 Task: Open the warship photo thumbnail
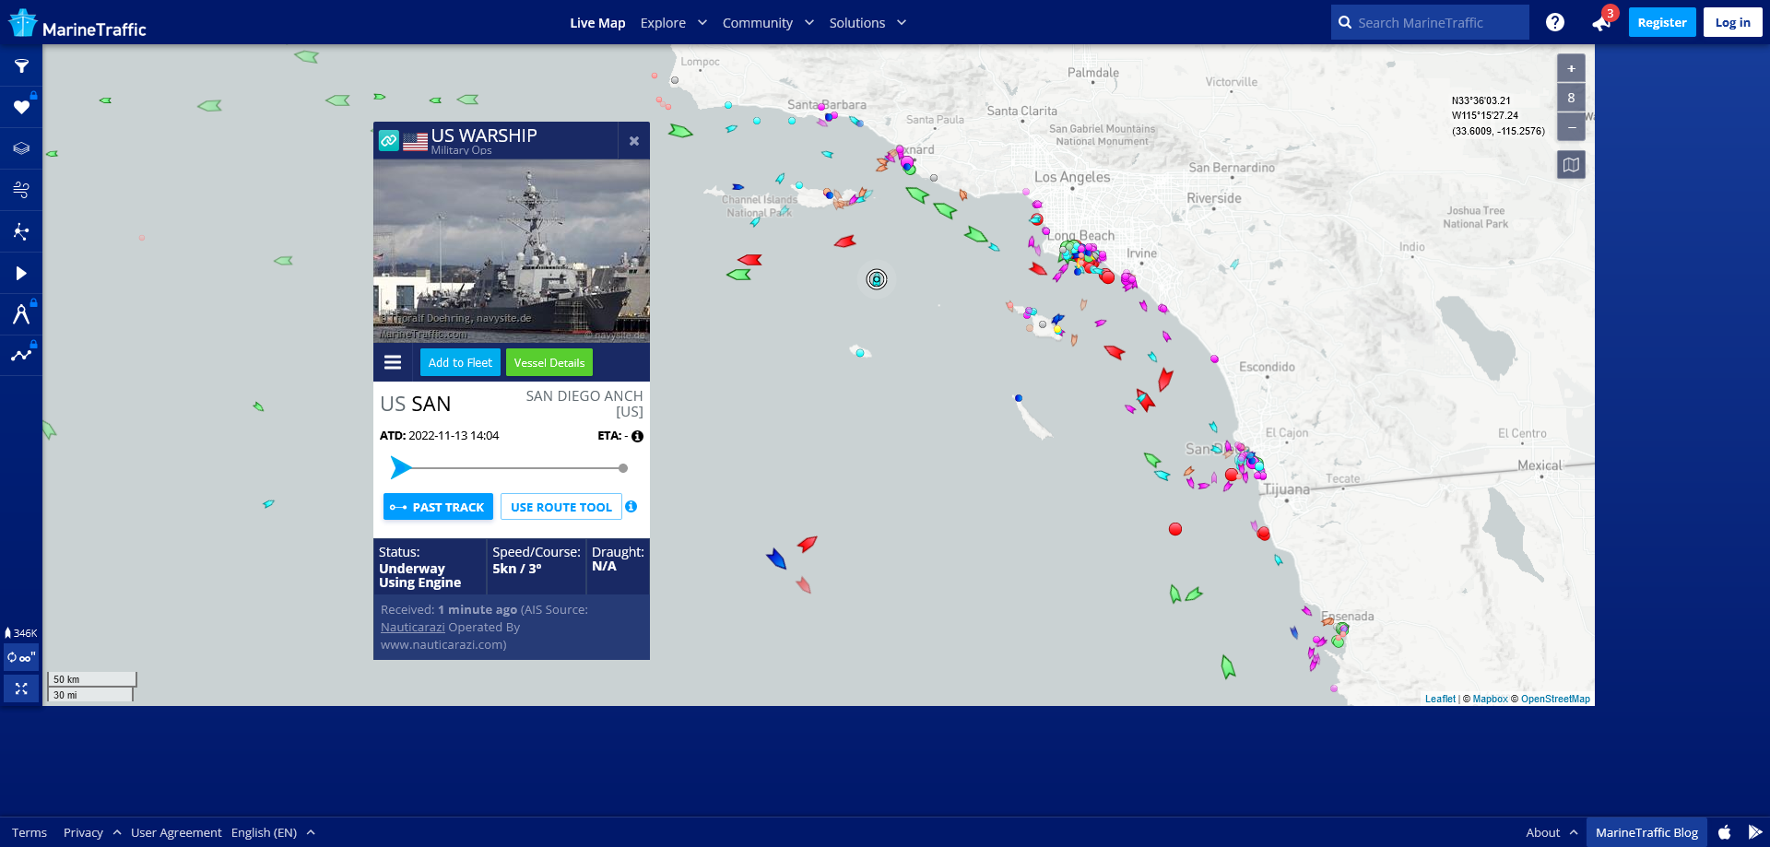pyautogui.click(x=512, y=252)
